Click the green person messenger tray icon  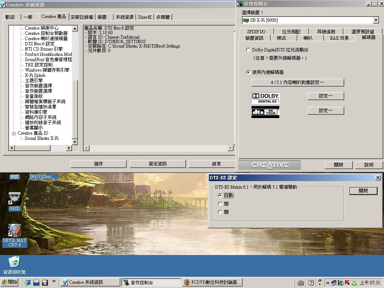coord(354,283)
